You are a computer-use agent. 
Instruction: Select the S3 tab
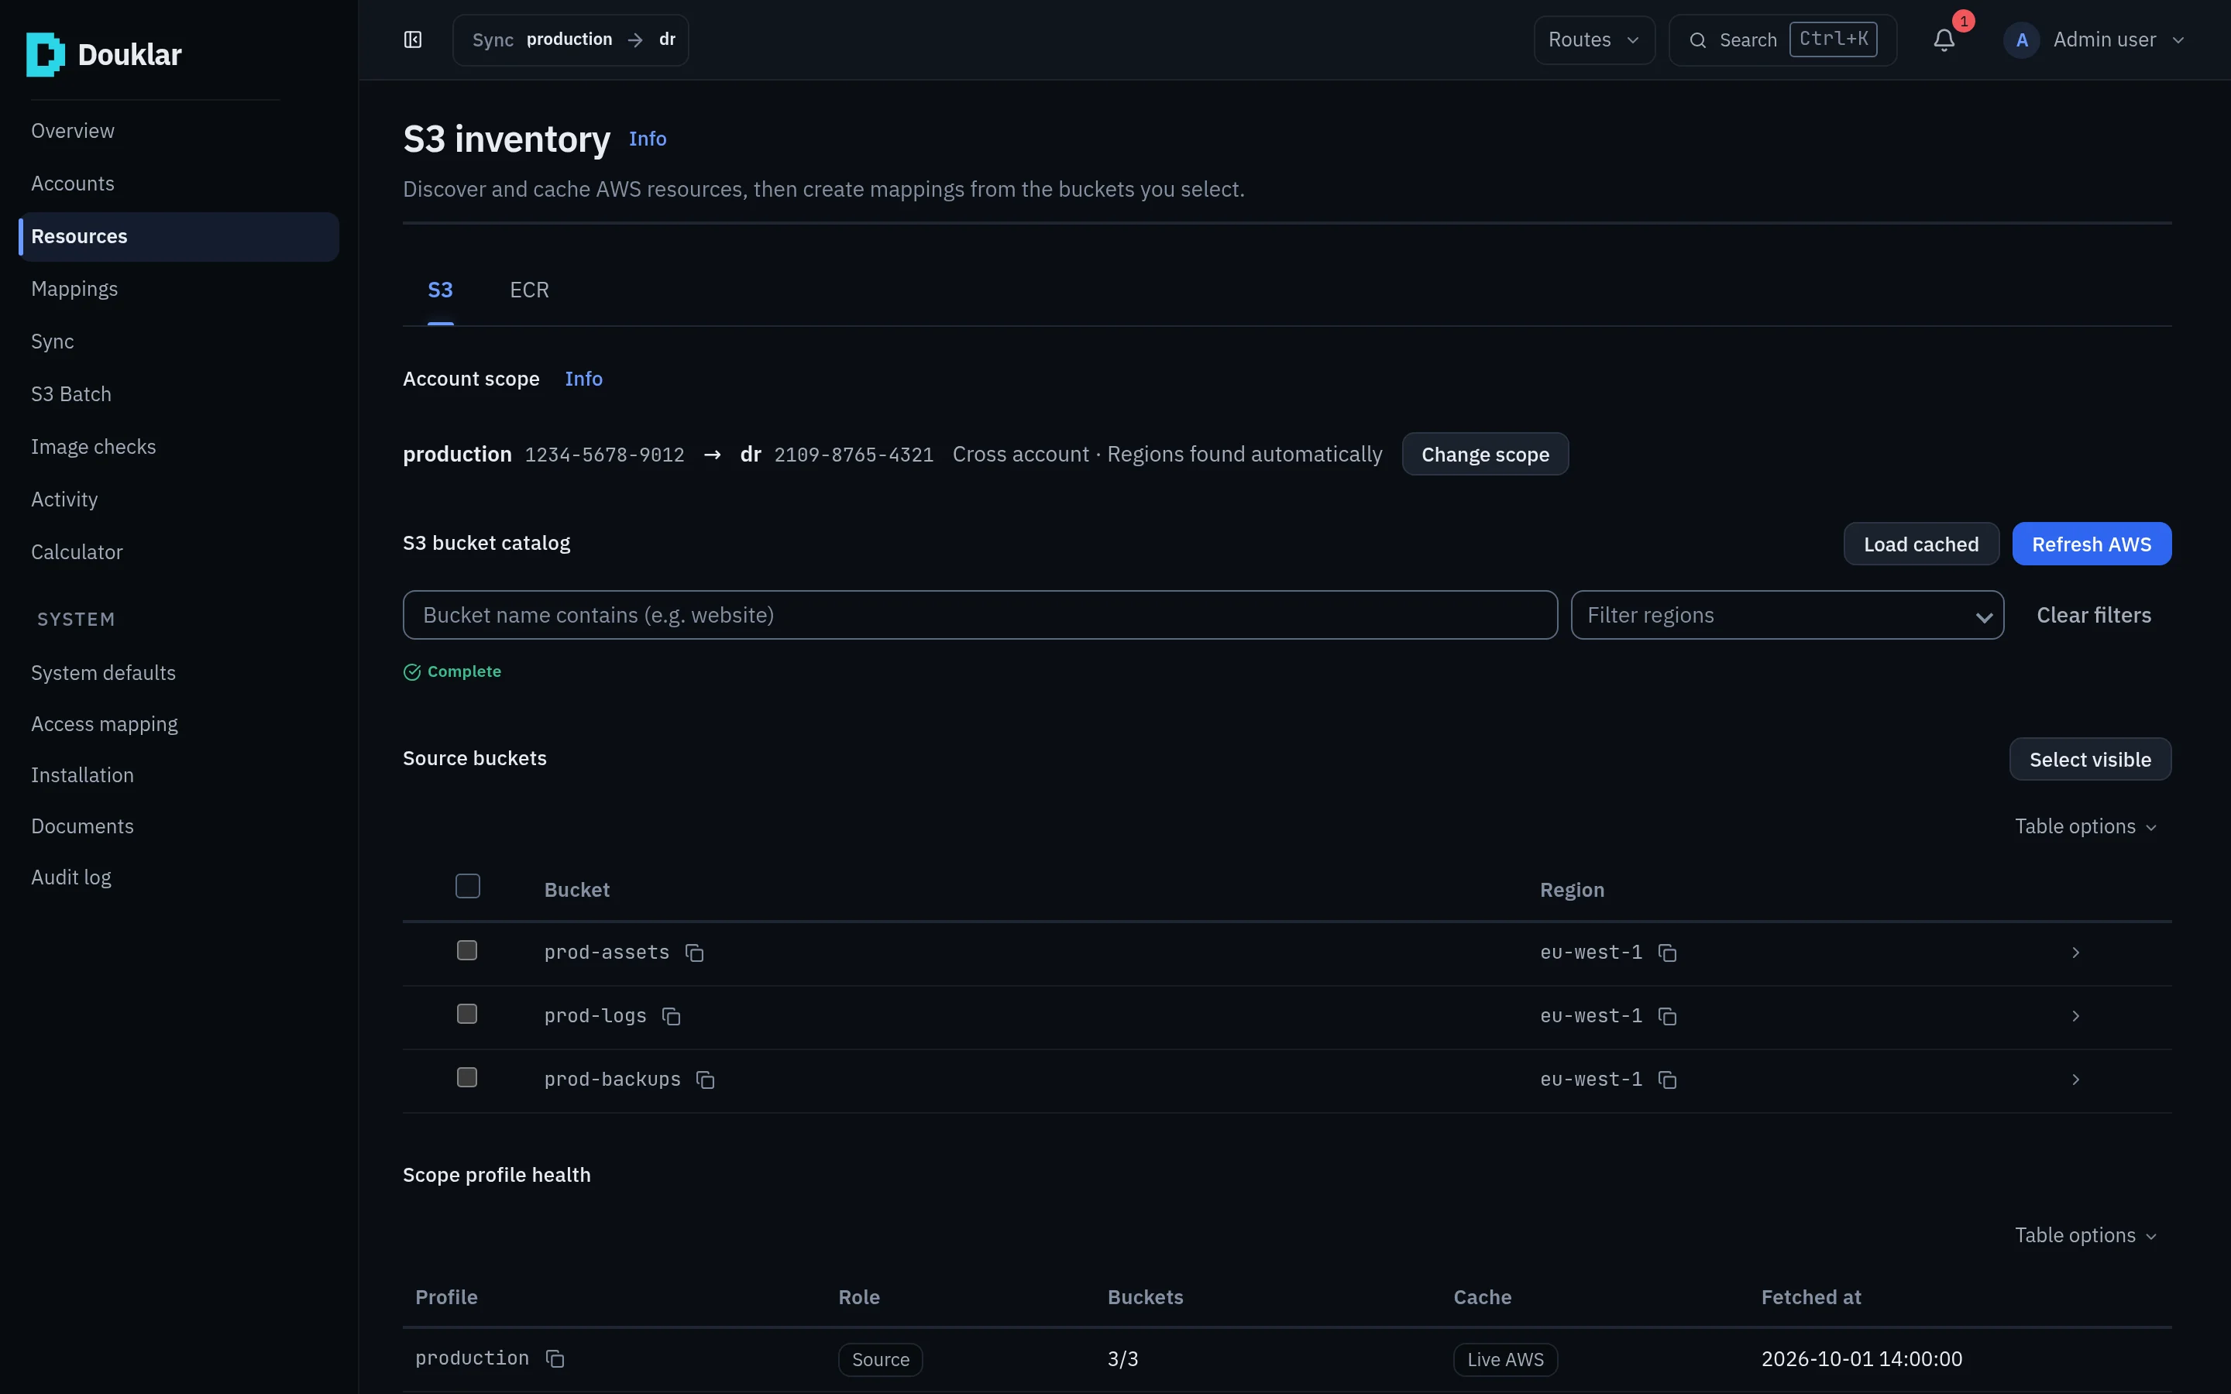pyautogui.click(x=441, y=290)
